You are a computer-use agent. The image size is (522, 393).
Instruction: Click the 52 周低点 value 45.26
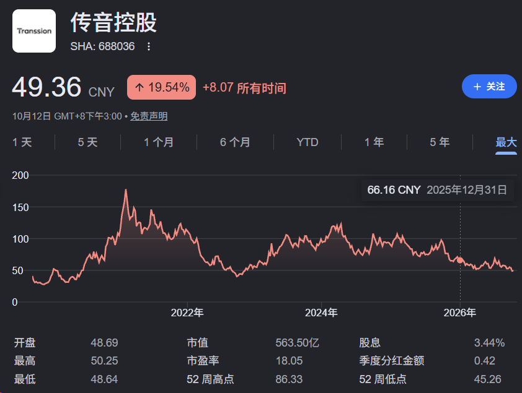pyautogui.click(x=487, y=379)
